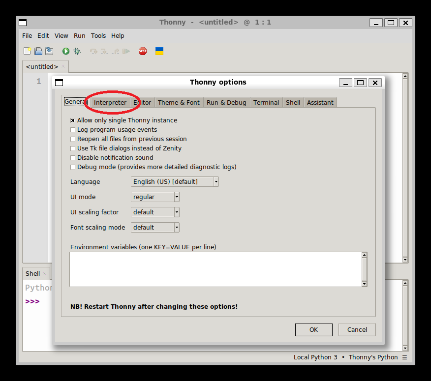The image size is (431, 381).
Task: Open the Editor options tab
Action: point(142,102)
